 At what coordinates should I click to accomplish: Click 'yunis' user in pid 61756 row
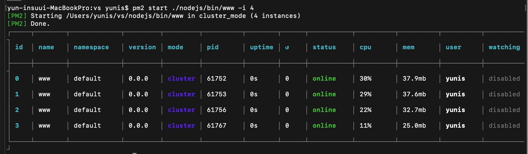click(456, 110)
